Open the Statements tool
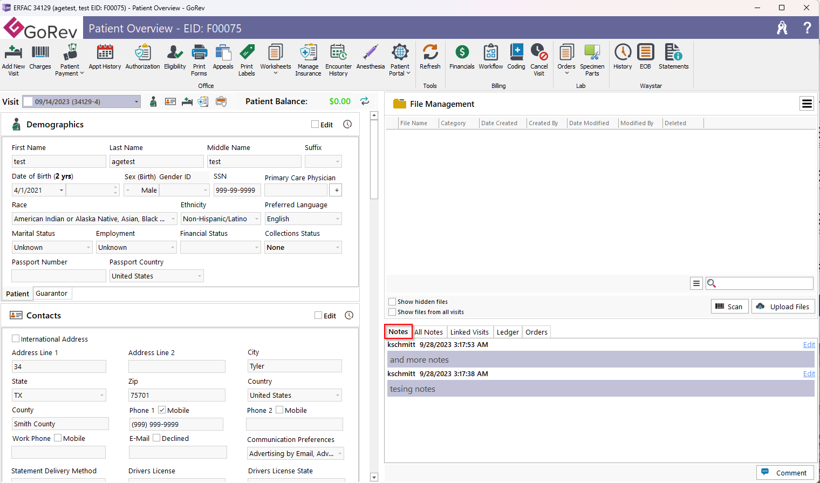820x483 pixels. (x=673, y=57)
